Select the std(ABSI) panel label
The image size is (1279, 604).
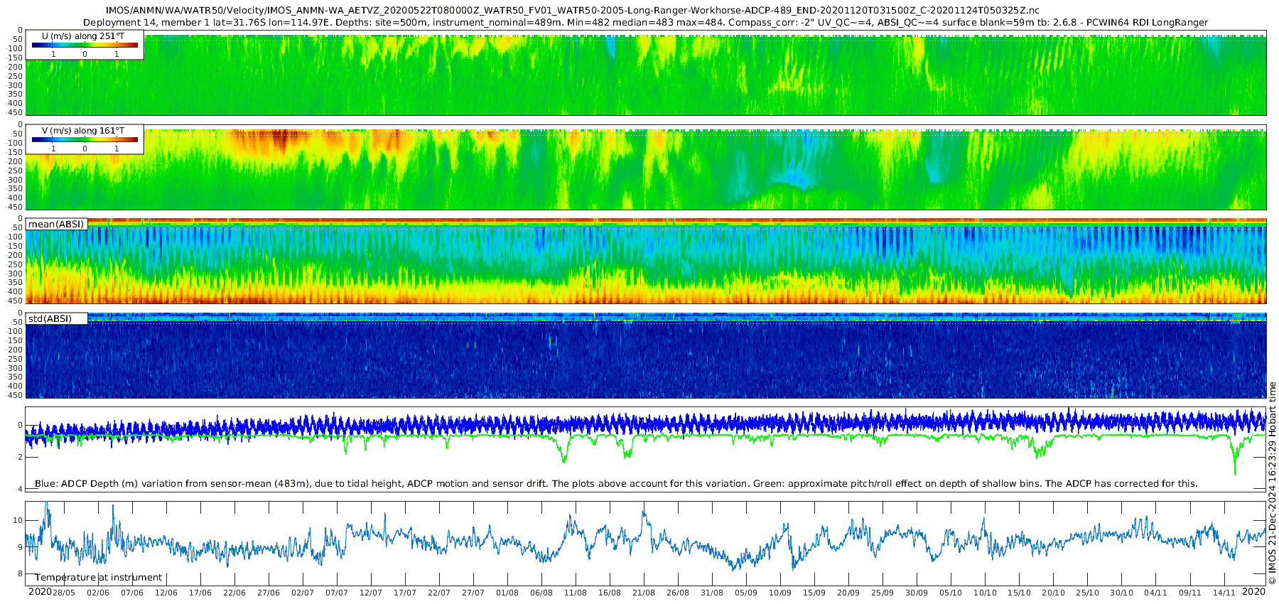click(x=50, y=319)
